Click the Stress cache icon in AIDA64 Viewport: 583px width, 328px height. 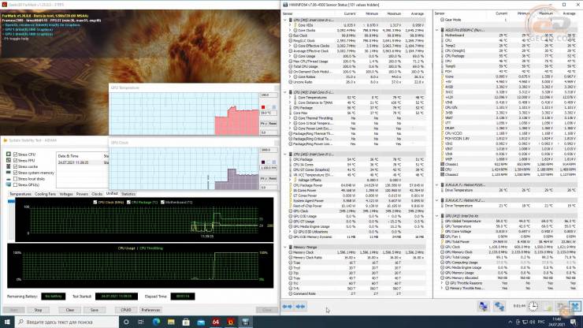[x=9, y=166]
